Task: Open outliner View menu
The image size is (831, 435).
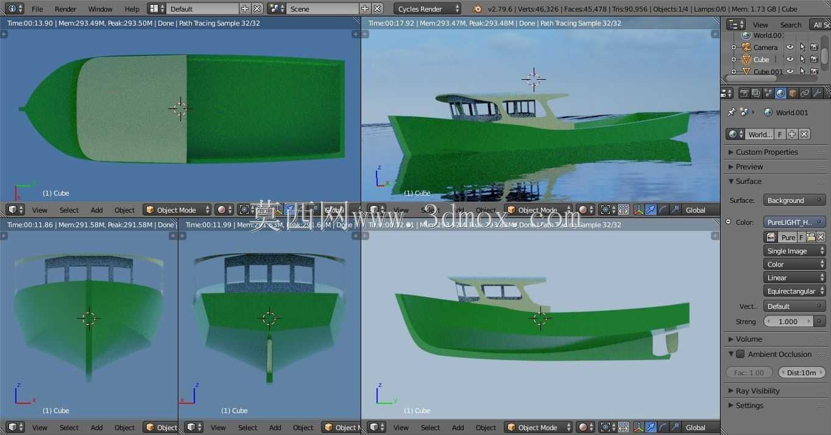Action: pyautogui.click(x=760, y=24)
